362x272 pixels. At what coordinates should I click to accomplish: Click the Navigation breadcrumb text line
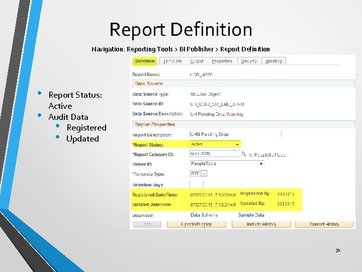(x=180, y=49)
